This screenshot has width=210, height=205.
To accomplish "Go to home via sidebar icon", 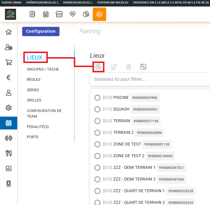I will click(x=8, y=32).
